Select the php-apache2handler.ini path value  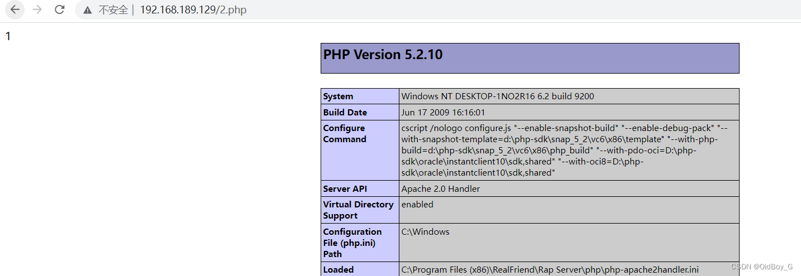[550, 269]
